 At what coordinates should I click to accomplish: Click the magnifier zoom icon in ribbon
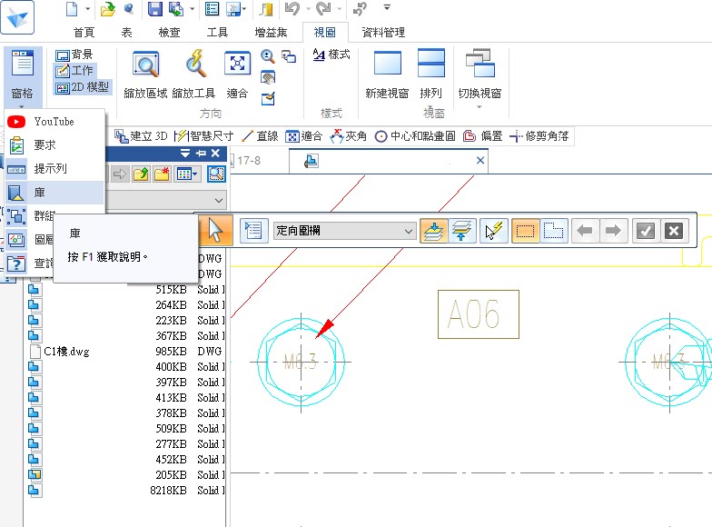point(267,56)
